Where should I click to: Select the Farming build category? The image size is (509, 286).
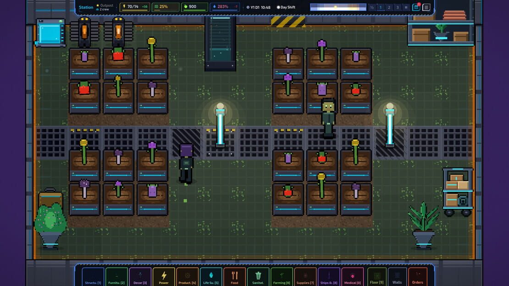point(282,276)
